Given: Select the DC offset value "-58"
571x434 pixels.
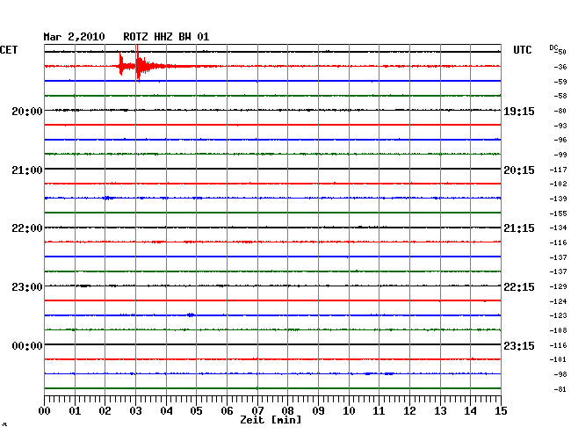Looking at the screenshot, I should (x=560, y=96).
